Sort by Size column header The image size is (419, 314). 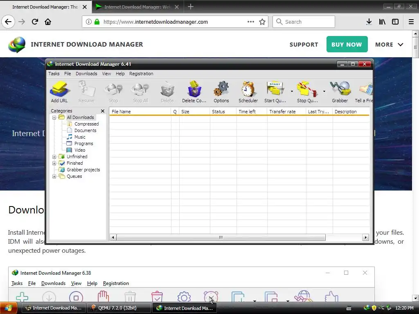tap(194, 112)
